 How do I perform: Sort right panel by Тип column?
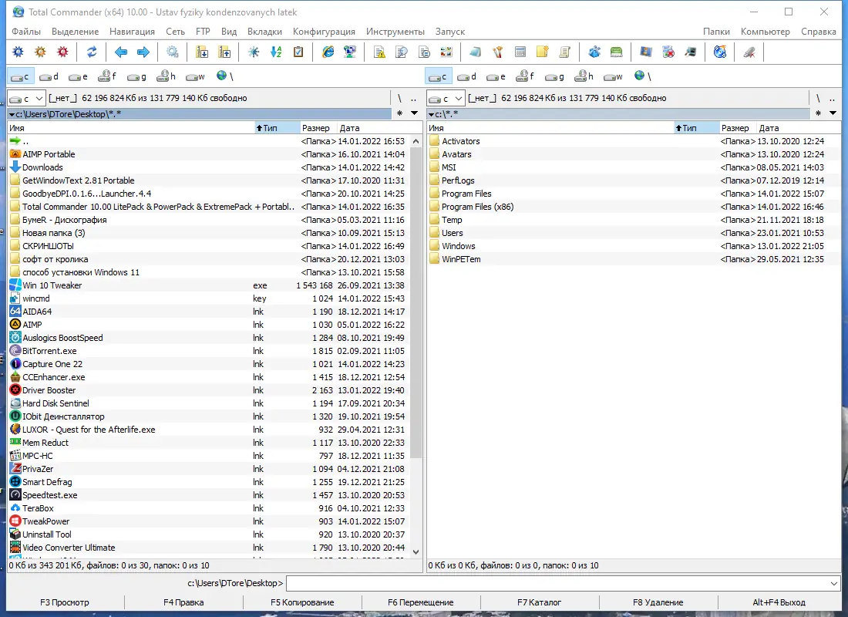pyautogui.click(x=696, y=128)
